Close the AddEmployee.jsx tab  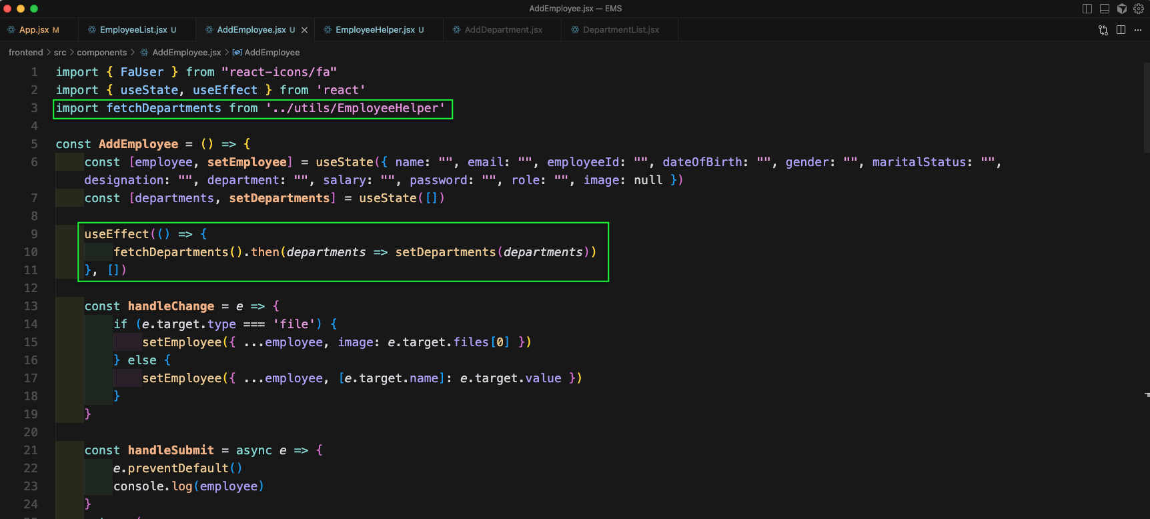(305, 30)
